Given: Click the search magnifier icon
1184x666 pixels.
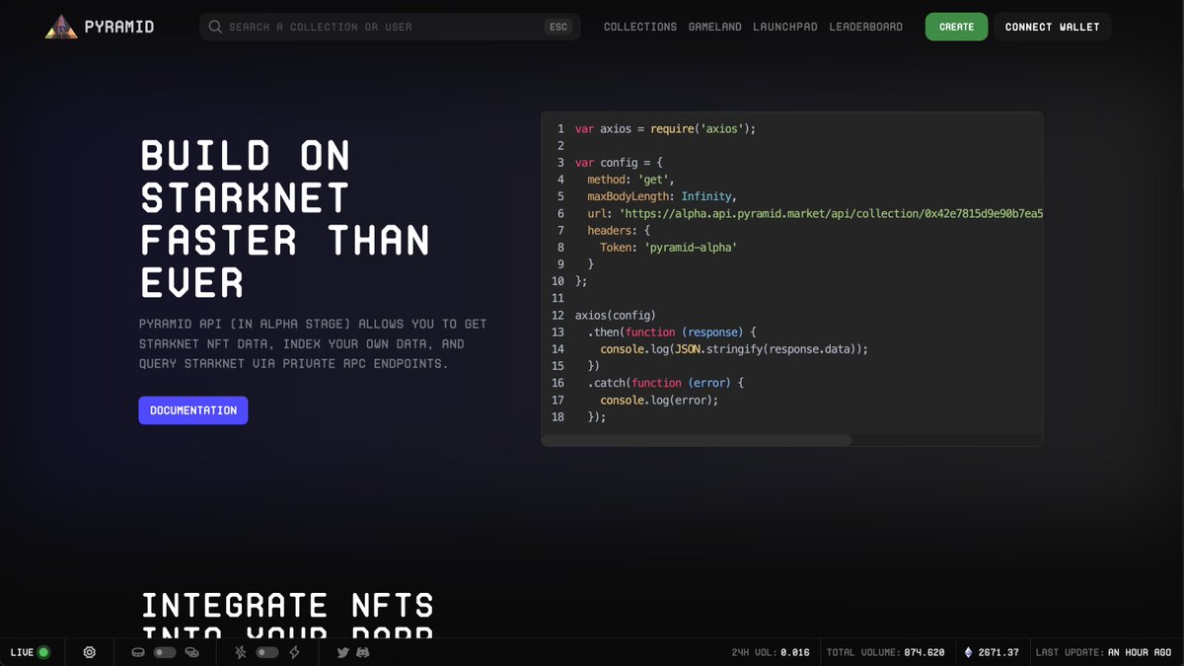Looking at the screenshot, I should (x=215, y=27).
